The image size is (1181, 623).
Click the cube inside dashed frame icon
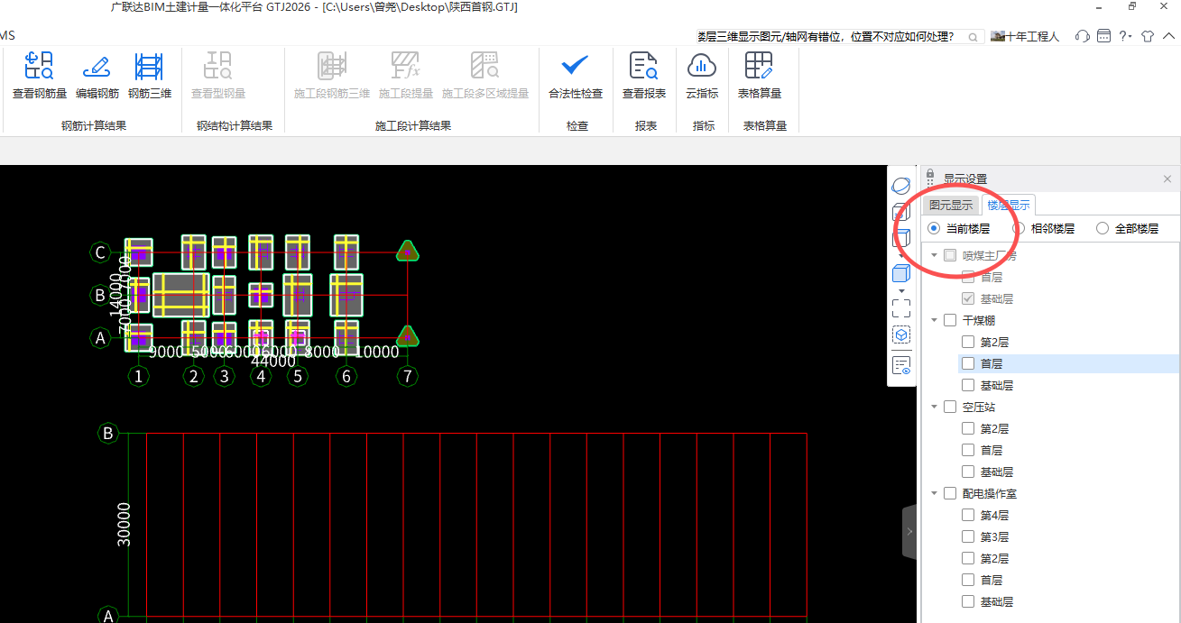tap(901, 334)
